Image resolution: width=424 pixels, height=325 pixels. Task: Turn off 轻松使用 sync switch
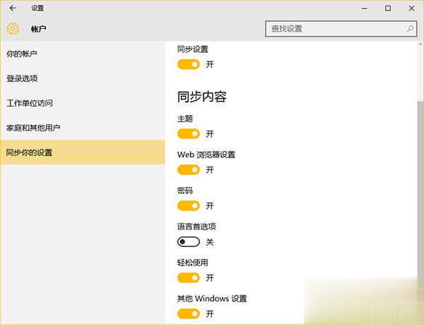(189, 278)
